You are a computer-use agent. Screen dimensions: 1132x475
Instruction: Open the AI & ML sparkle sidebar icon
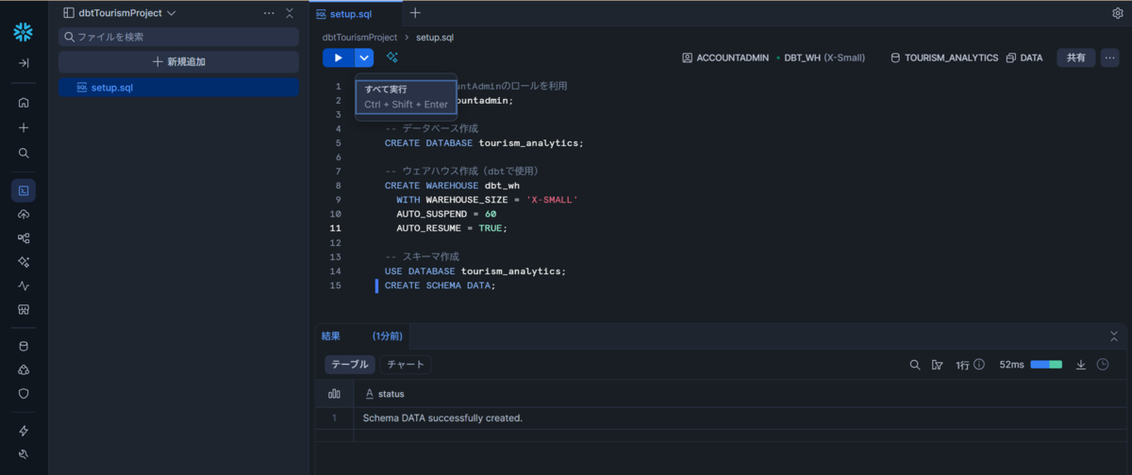pyautogui.click(x=24, y=262)
